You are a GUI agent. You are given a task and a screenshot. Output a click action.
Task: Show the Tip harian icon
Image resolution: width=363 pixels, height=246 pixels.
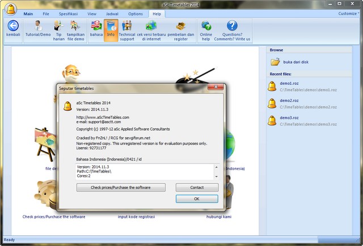58,25
